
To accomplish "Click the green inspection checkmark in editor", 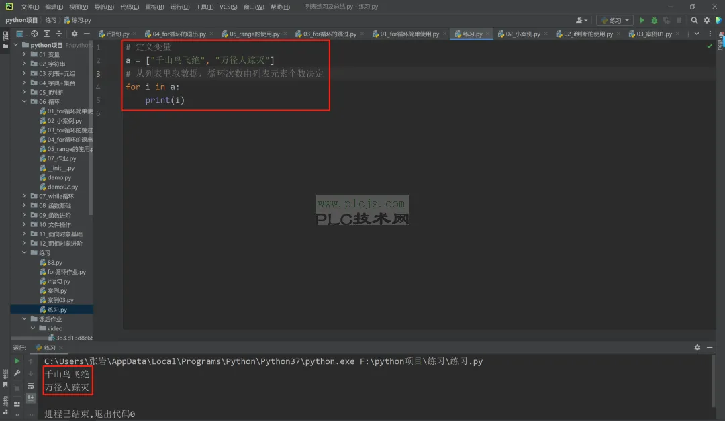I will pyautogui.click(x=710, y=46).
